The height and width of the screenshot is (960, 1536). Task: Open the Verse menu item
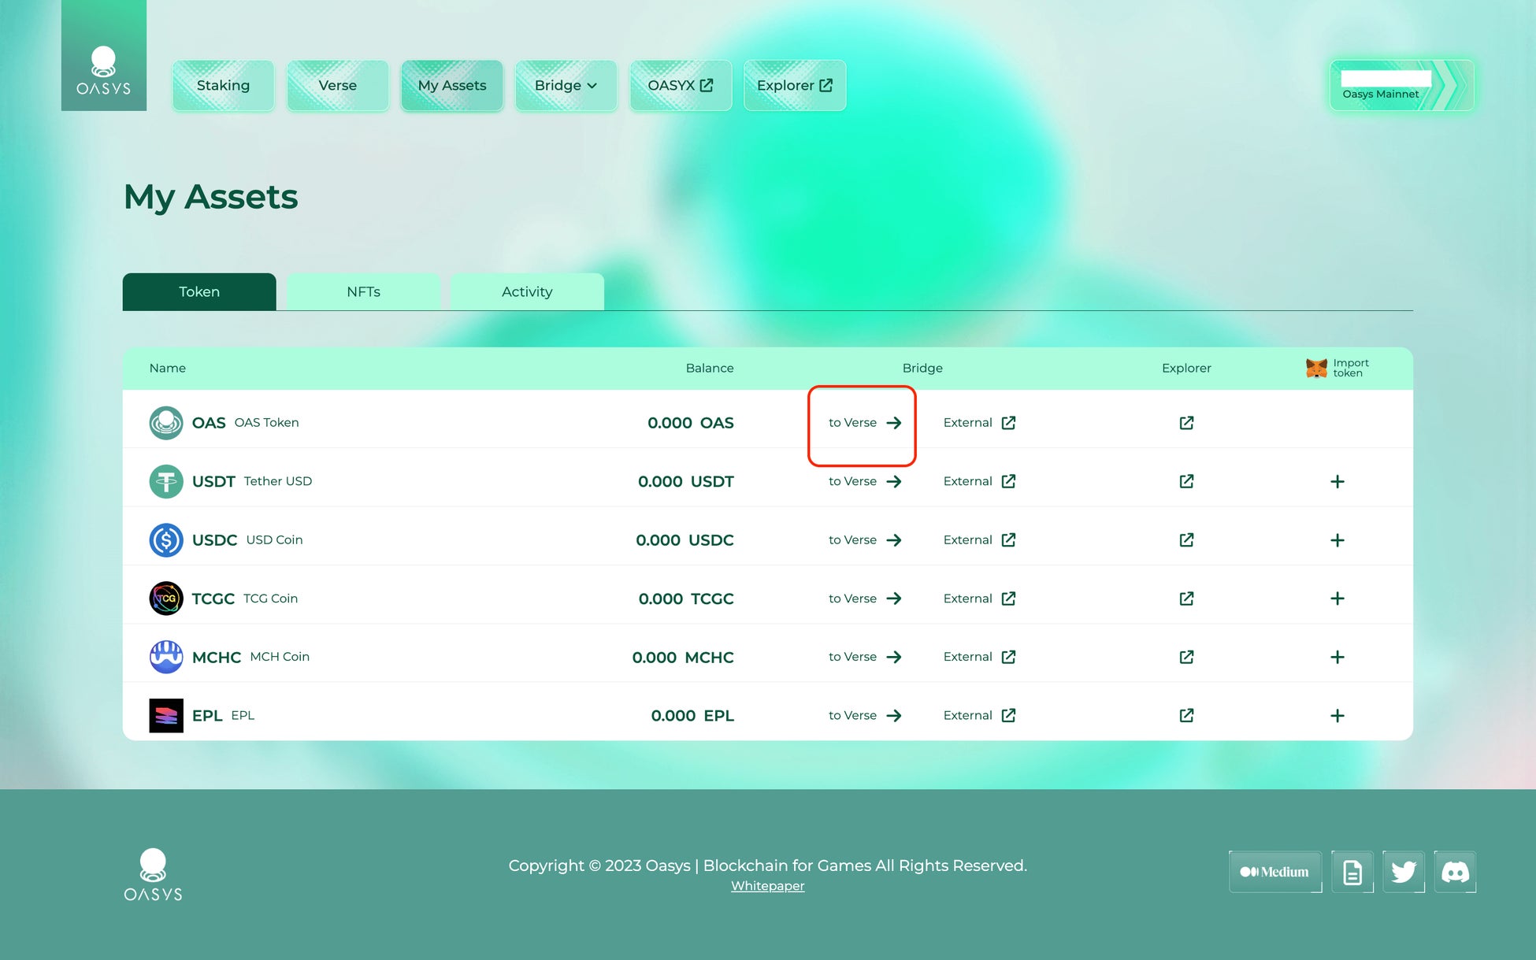coord(337,85)
